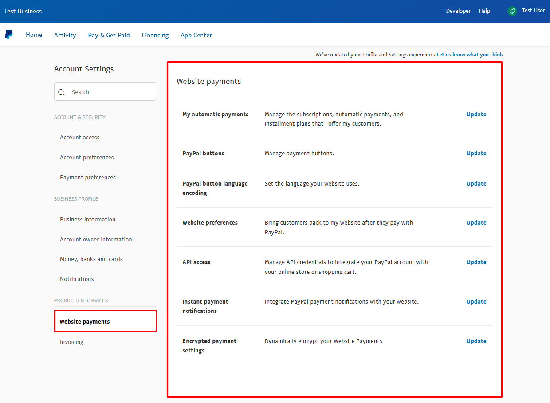
Task: Open Account access settings
Action: pyautogui.click(x=80, y=138)
